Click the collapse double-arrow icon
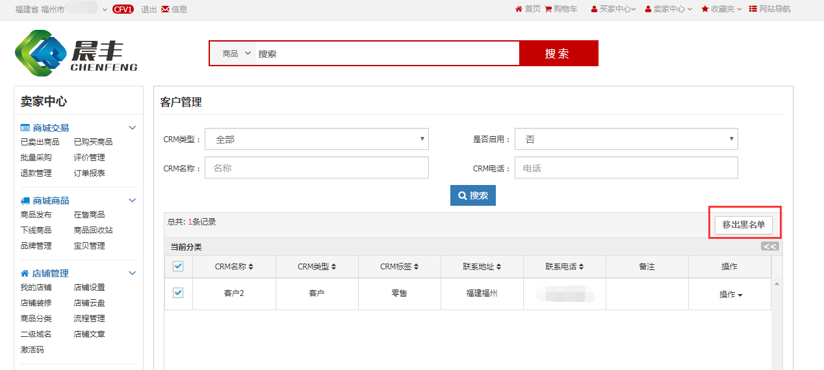This screenshot has width=824, height=370. (x=769, y=247)
